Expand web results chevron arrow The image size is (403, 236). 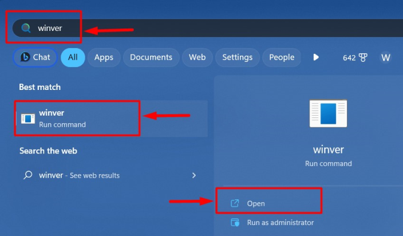point(194,175)
